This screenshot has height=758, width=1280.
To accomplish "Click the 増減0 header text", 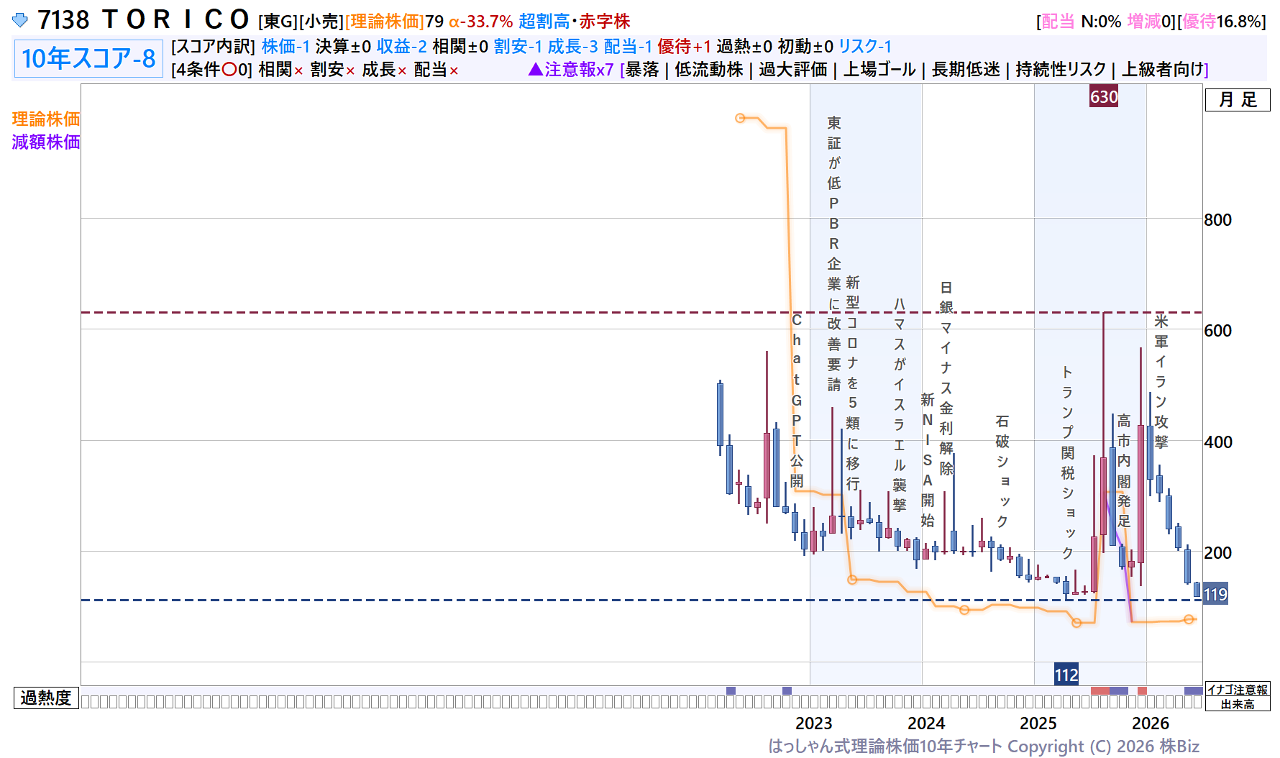I will point(1151,22).
